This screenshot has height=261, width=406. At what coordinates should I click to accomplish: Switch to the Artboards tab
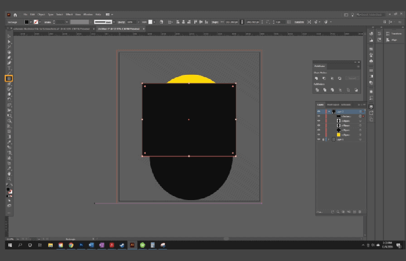[346, 104]
